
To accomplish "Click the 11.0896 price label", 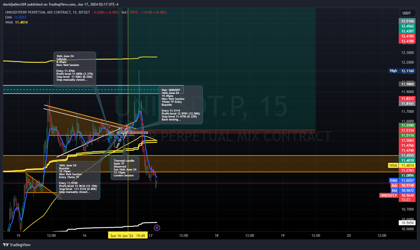I will [407, 176].
